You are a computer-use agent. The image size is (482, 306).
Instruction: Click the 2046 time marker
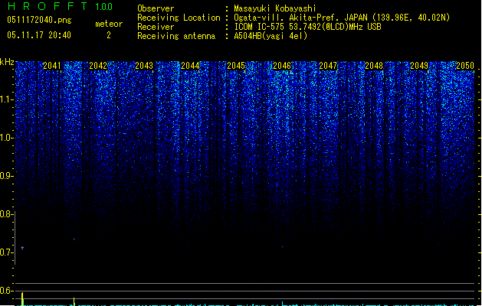[x=282, y=65]
